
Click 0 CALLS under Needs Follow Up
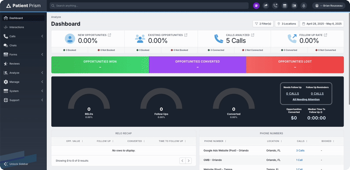pyautogui.click(x=292, y=94)
